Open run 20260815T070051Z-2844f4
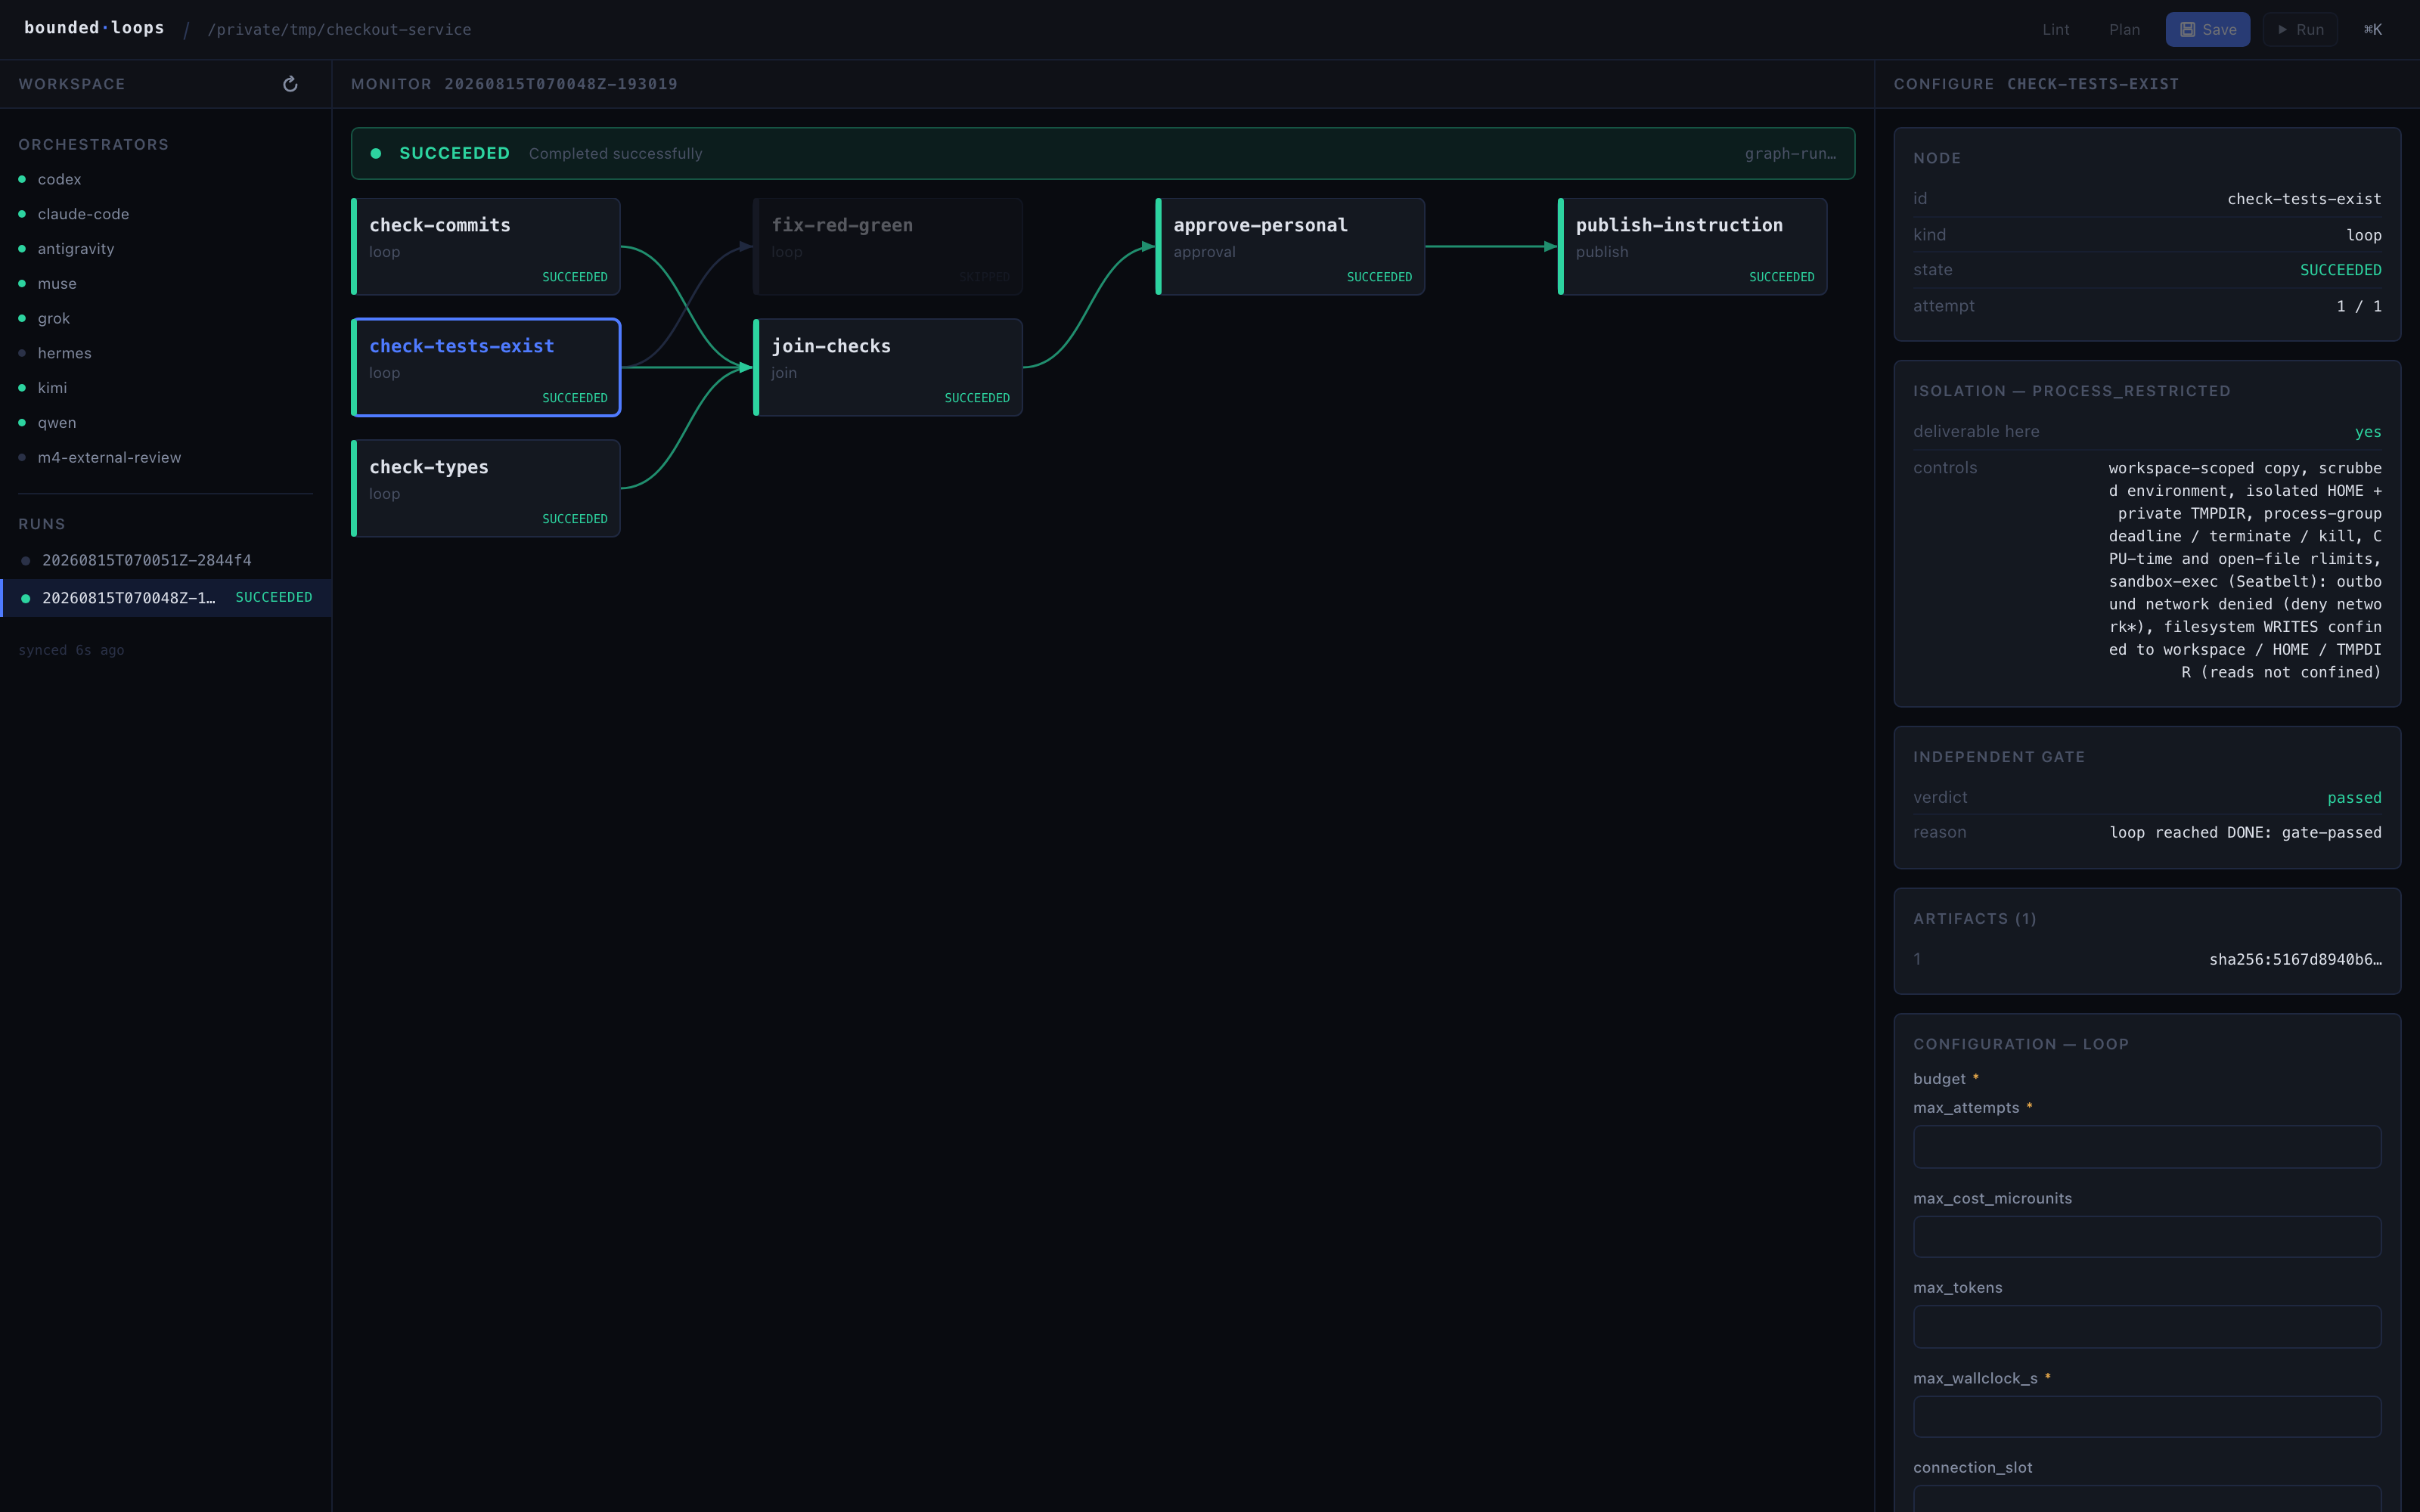Image resolution: width=2420 pixels, height=1512 pixels. 166,560
